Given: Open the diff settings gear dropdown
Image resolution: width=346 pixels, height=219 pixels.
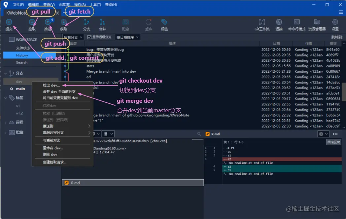Looking at the screenshot, I should [x=323, y=134].
